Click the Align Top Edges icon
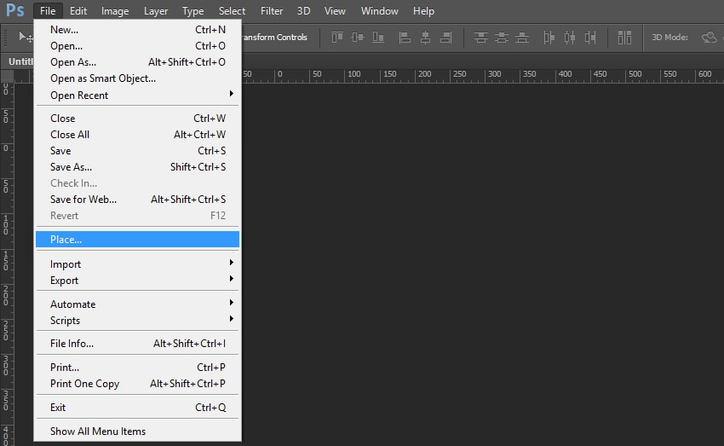 click(337, 38)
